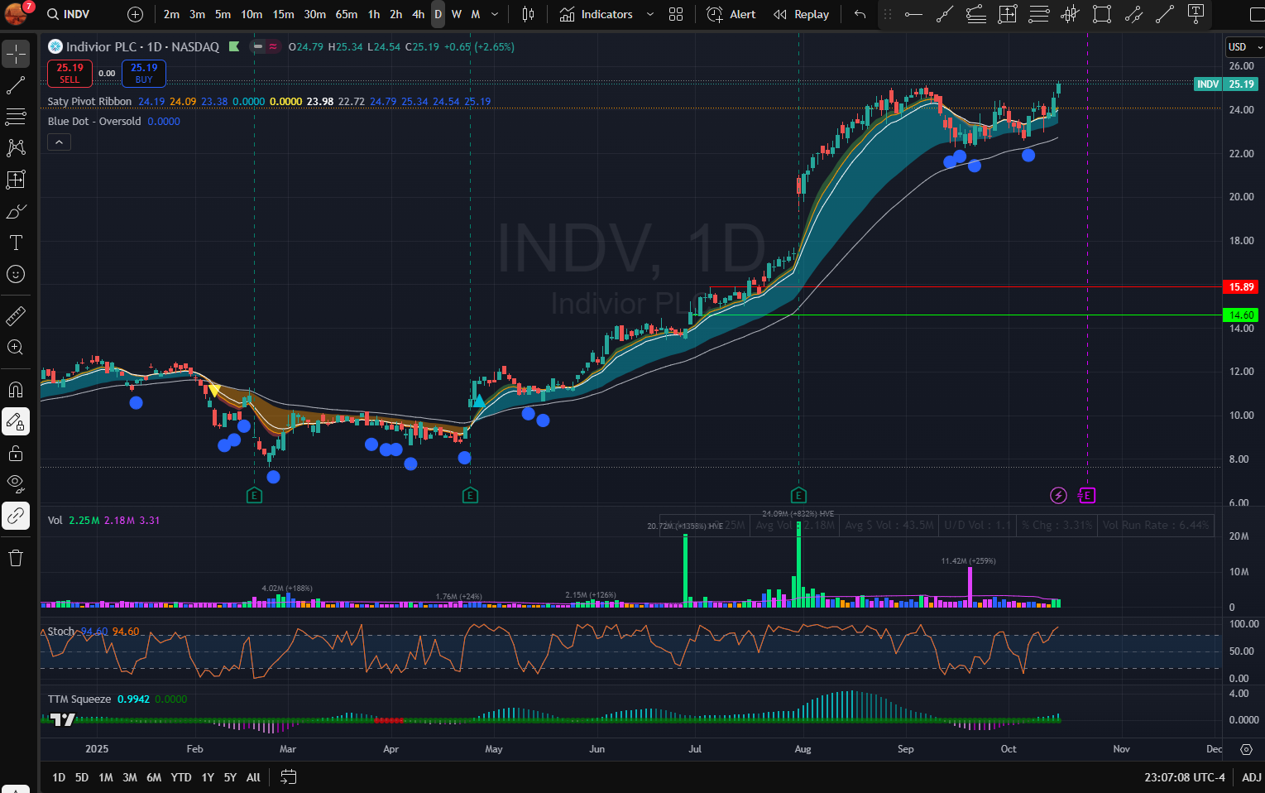Set date range to YTD
Screen dimensions: 1265x793
[181, 777]
